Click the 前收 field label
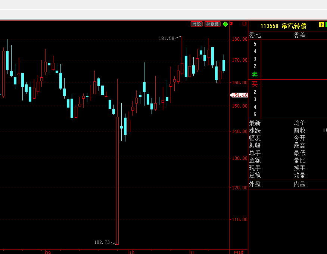Image resolution: width=327 pixels, height=254 pixels. [299, 130]
